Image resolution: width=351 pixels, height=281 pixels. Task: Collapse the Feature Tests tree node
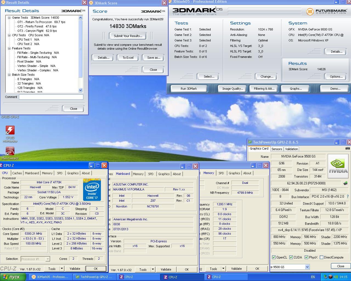9,48
